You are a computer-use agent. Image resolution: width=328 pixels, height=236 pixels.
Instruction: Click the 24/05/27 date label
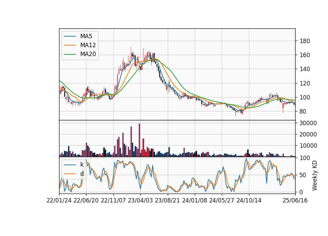(221, 201)
